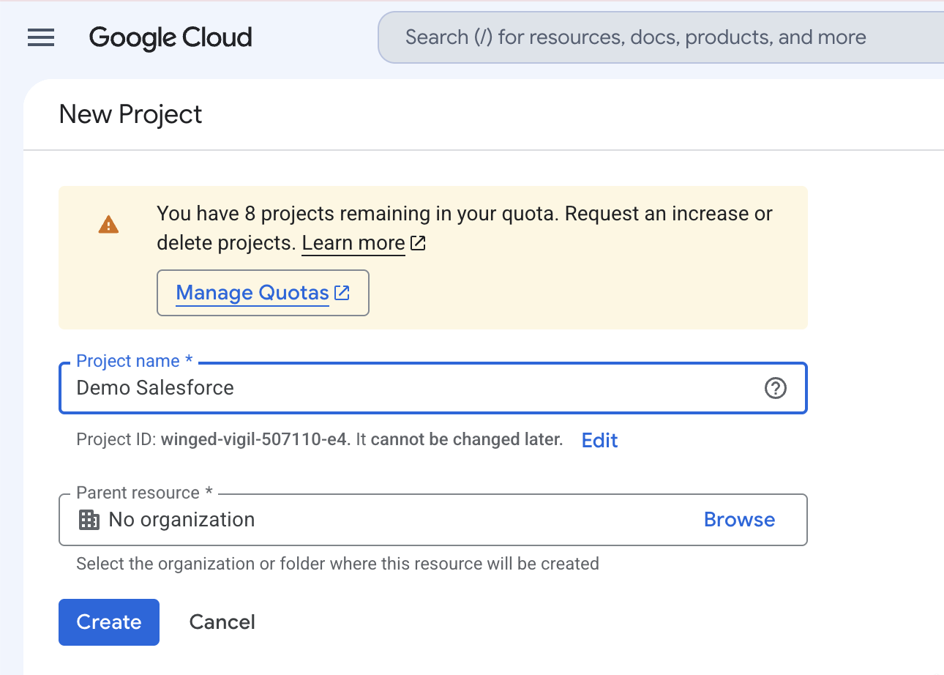Screen dimensions: 944x675
Task: Click the '8 projects remaining' quota message
Action: (465, 228)
